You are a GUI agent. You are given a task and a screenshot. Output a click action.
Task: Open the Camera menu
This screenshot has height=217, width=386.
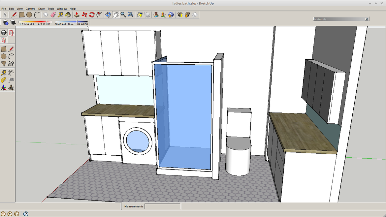(30, 9)
